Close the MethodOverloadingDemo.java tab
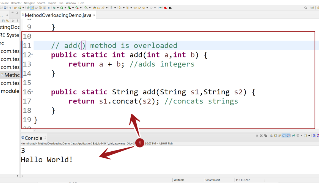Viewport: 319px width, 183px height. pyautogui.click(x=94, y=15)
